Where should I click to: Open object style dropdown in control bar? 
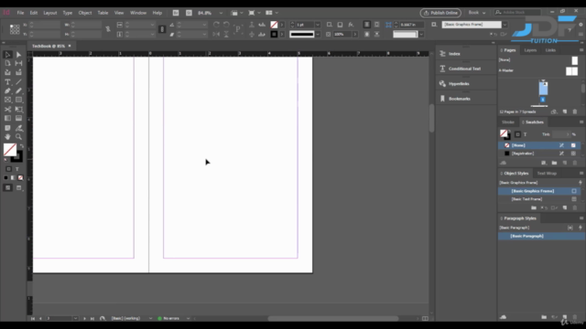point(505,25)
